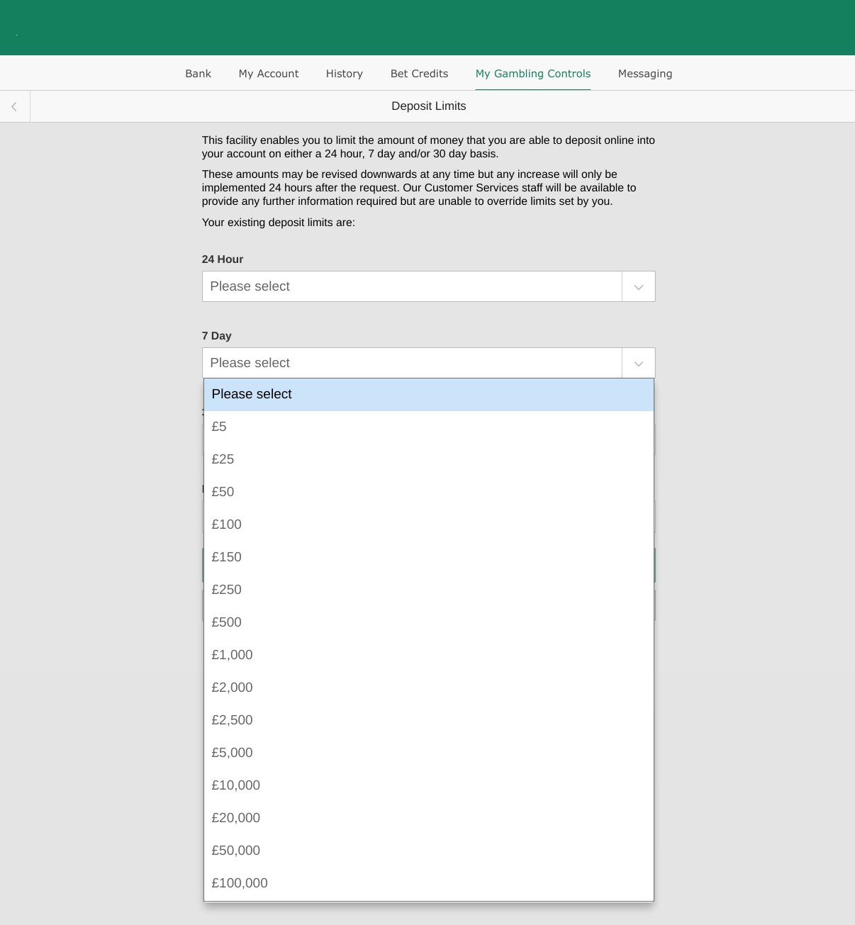Select the £50,000 option
The image size is (855, 925).
point(429,851)
